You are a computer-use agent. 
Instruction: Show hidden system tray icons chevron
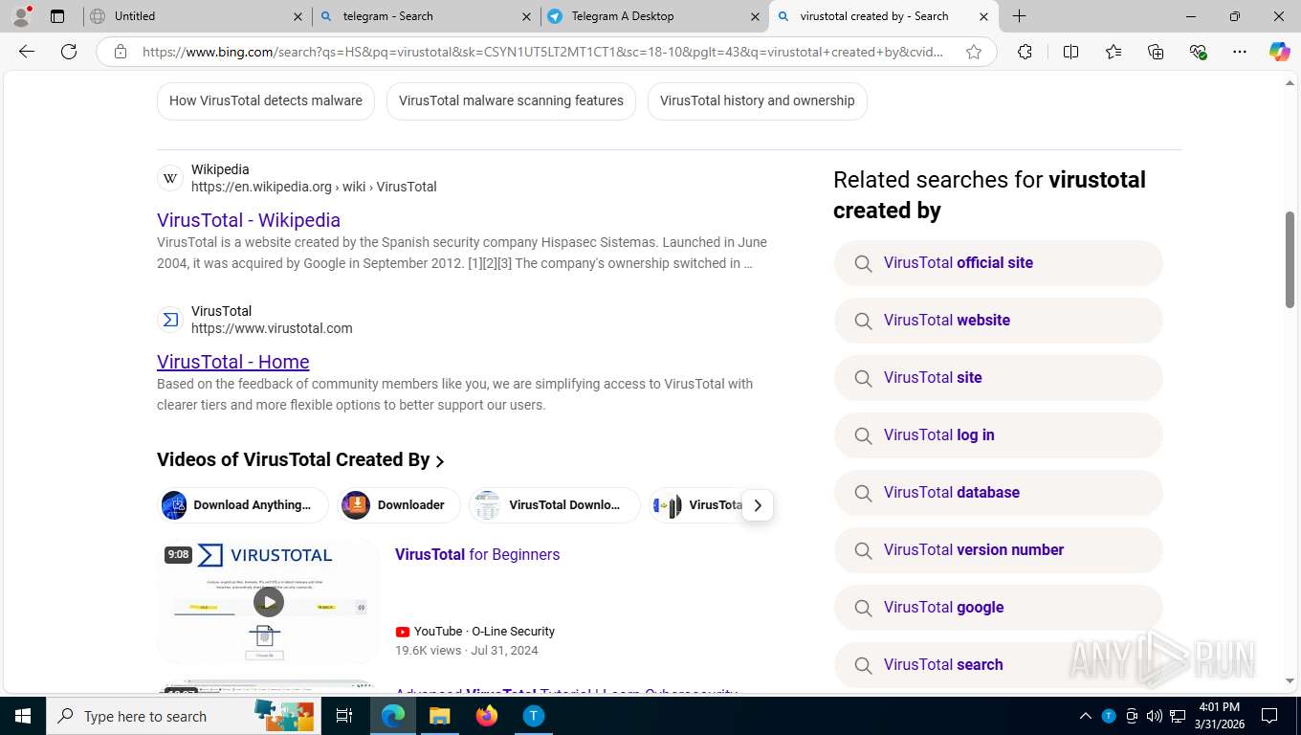[x=1086, y=716]
